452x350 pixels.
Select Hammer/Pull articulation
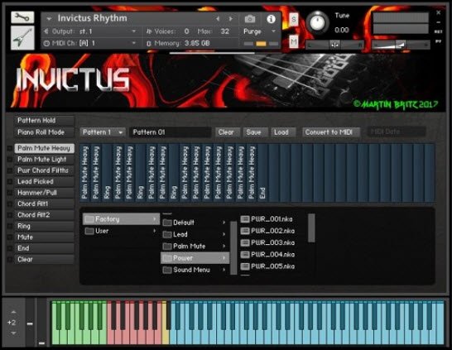(x=44, y=193)
